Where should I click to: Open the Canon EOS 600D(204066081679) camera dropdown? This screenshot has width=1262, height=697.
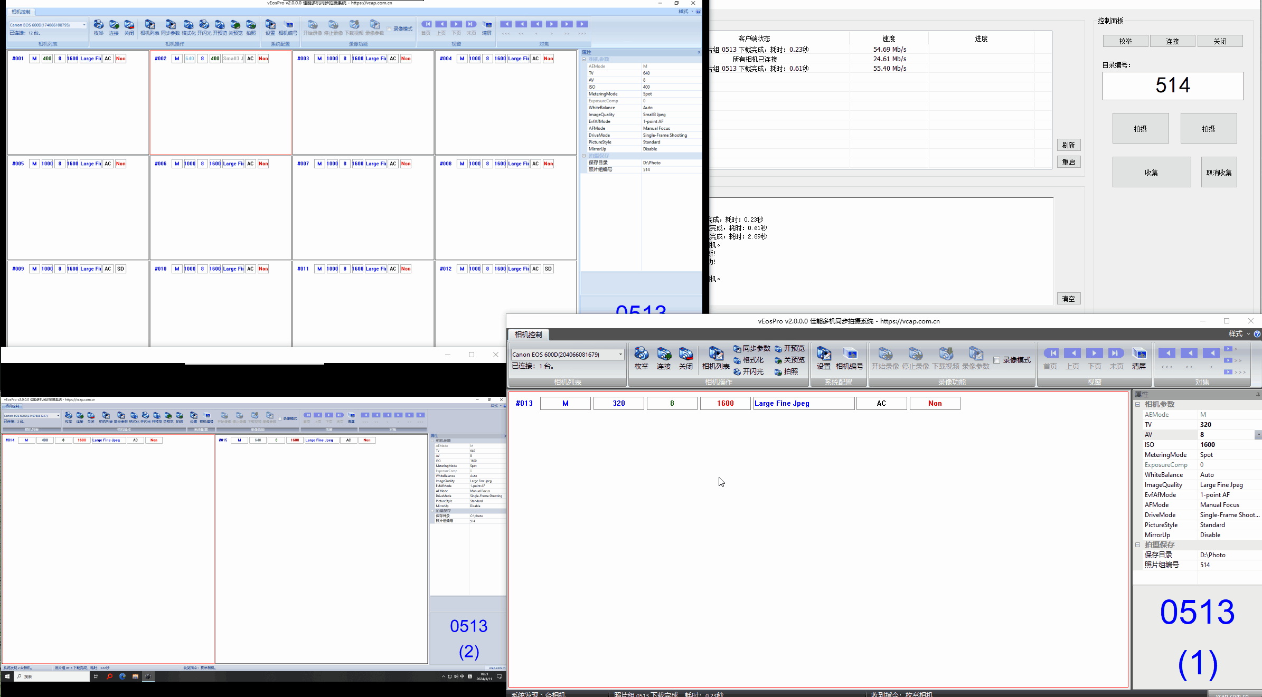[620, 355]
